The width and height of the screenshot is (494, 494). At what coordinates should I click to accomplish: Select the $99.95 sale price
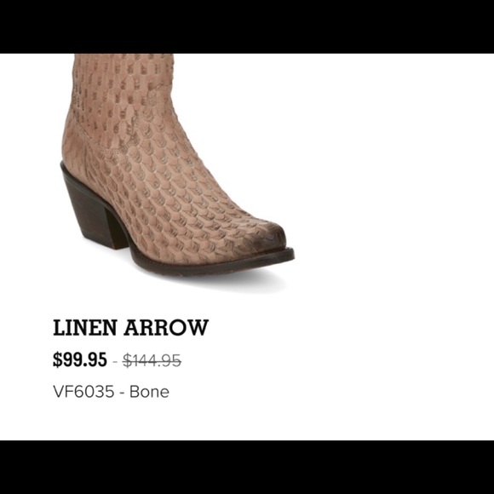80,359
